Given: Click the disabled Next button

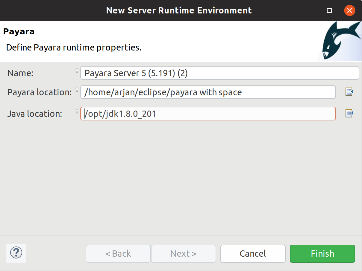Looking at the screenshot, I should point(183,254).
